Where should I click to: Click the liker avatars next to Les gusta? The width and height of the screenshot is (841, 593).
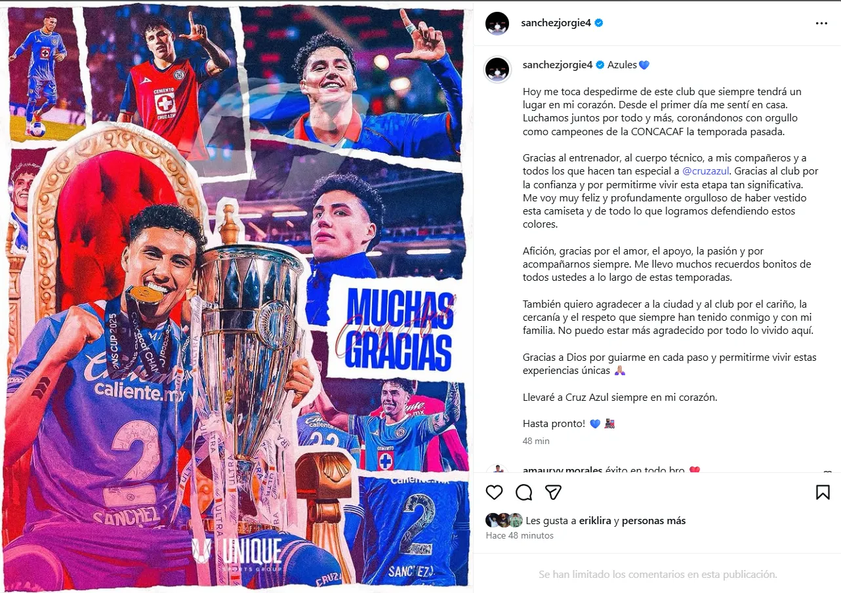tap(504, 520)
